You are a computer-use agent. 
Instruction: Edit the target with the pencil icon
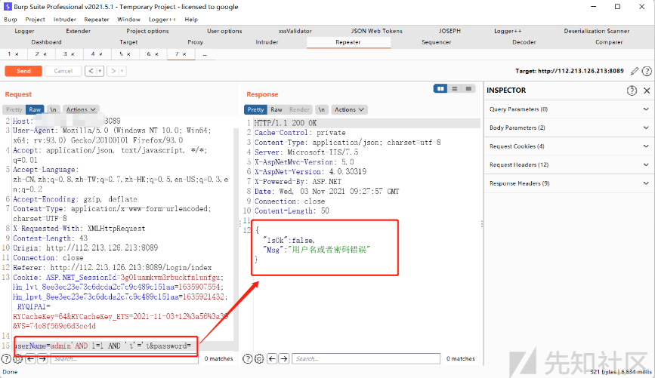tap(635, 71)
